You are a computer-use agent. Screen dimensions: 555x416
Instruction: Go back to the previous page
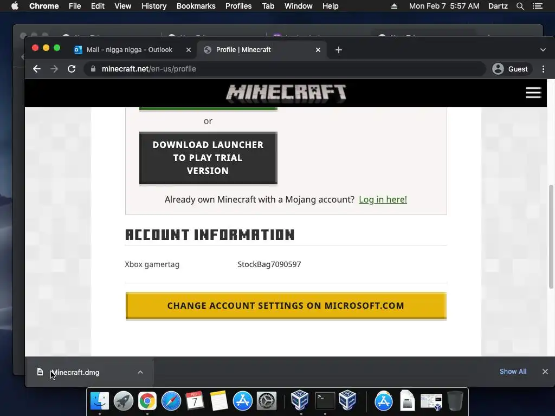[x=37, y=69]
